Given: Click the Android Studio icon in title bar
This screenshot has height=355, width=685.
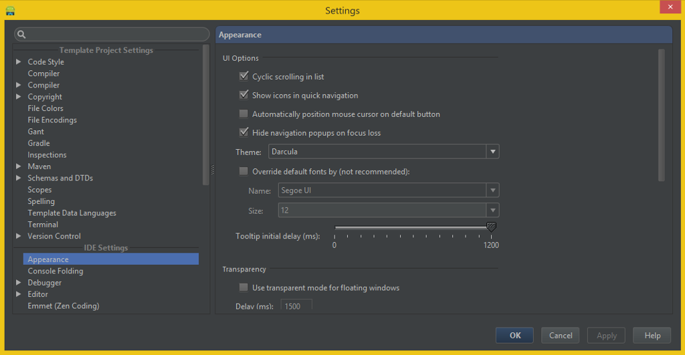Looking at the screenshot, I should coord(10,11).
